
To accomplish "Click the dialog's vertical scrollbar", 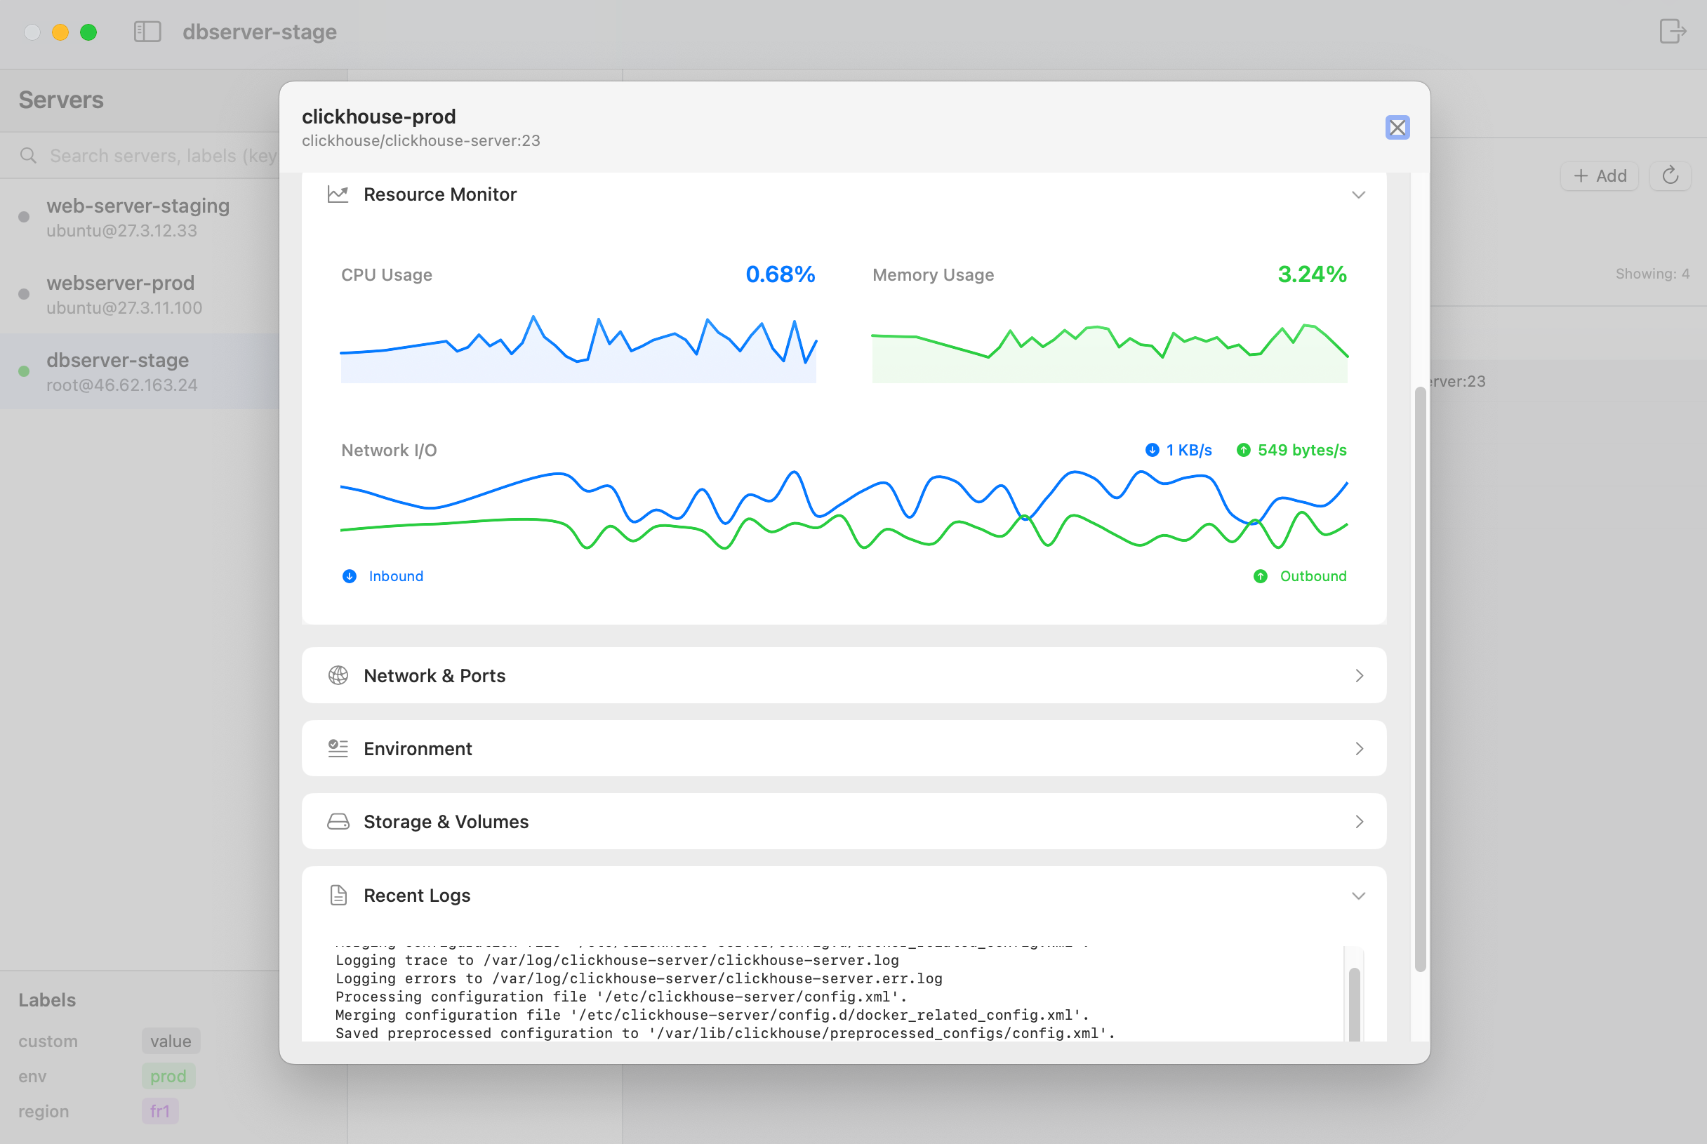I will [1420, 679].
